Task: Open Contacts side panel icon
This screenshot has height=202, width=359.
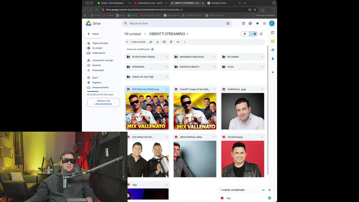Action: point(273,58)
